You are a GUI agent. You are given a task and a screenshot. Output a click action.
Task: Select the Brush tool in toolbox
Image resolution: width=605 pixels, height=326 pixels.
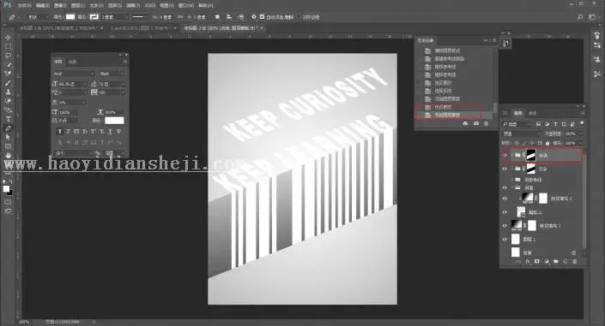click(8, 83)
